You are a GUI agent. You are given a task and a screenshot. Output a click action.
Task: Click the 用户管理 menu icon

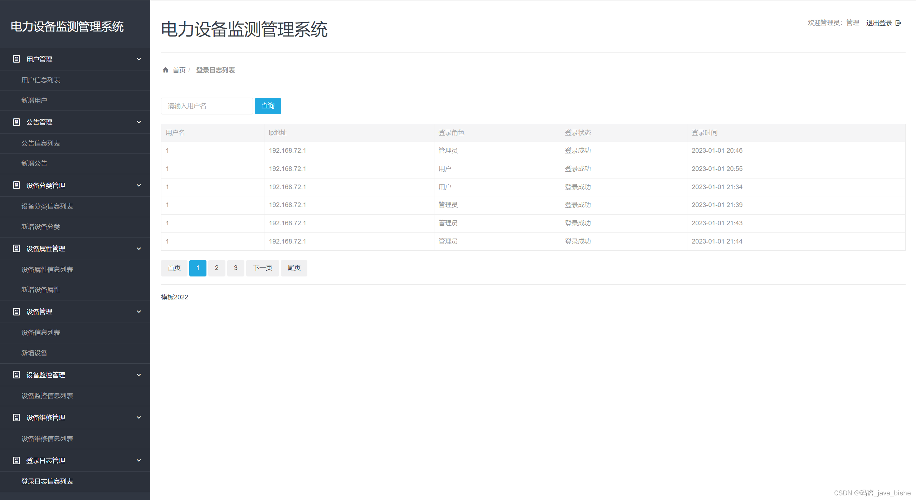pyautogui.click(x=16, y=59)
